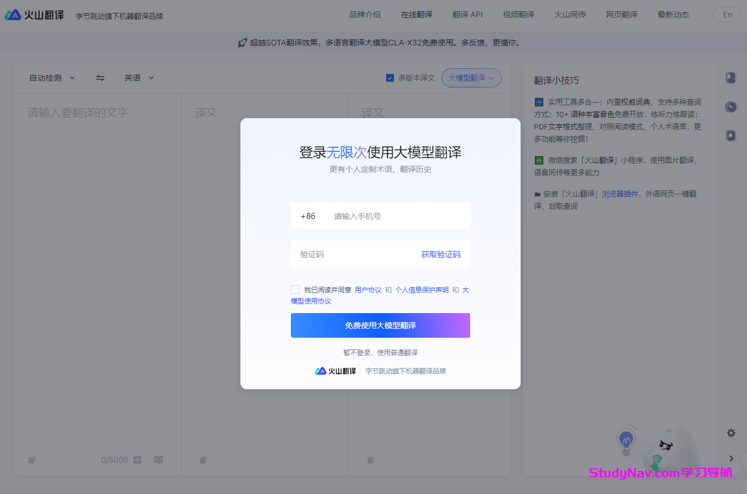Swap source and target languages icon
This screenshot has width=747, height=494.
click(100, 78)
